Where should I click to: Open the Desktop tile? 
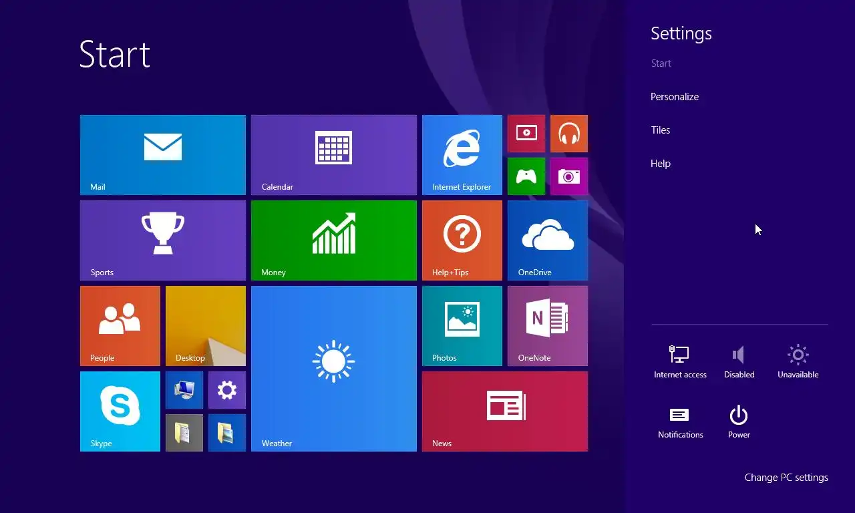[x=206, y=326]
